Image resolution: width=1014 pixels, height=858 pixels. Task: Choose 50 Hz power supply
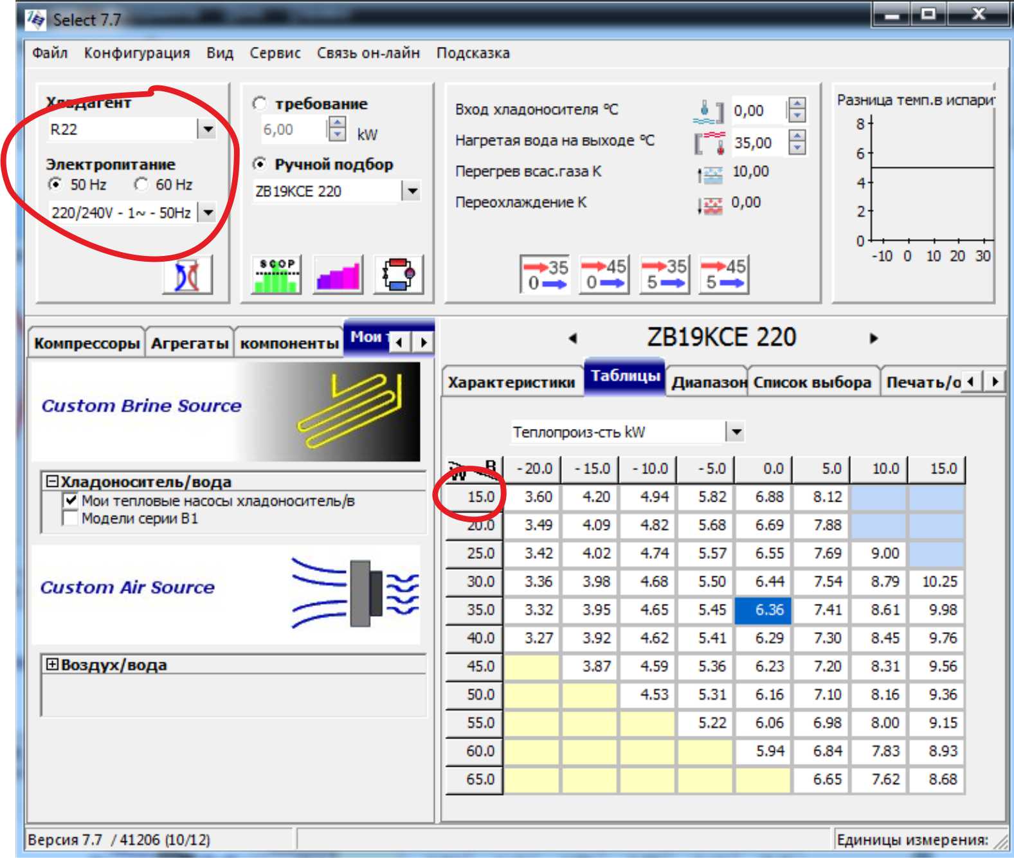pos(55,185)
